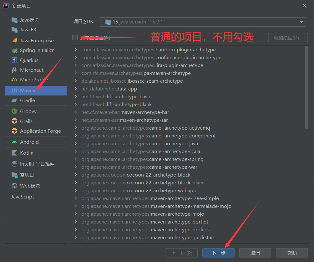
Task: Click the Spring Initializr icon
Action: point(14,50)
